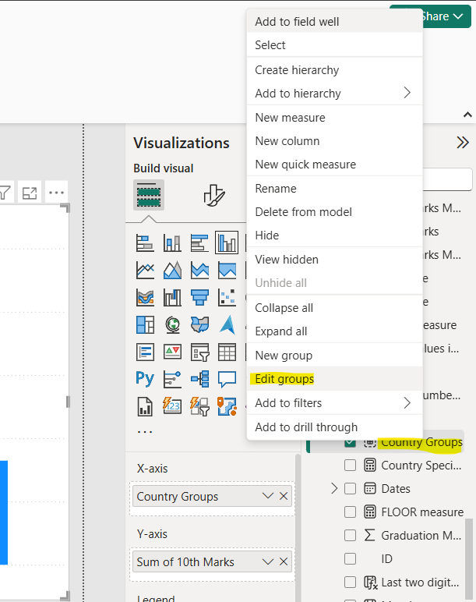Add a treemap visual
The height and width of the screenshot is (602, 476).
click(145, 325)
